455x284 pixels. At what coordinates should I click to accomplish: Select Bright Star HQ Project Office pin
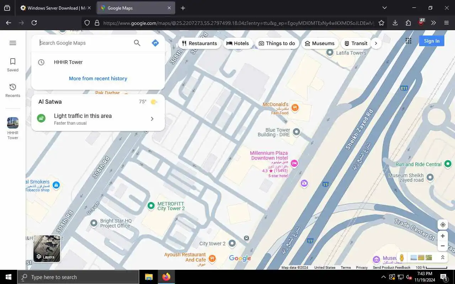(x=93, y=223)
